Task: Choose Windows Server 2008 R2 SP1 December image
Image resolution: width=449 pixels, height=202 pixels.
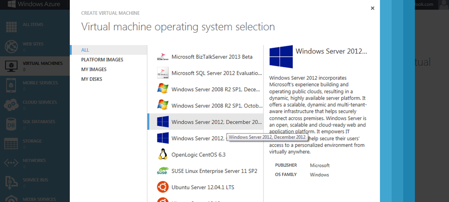Action: pos(217,89)
